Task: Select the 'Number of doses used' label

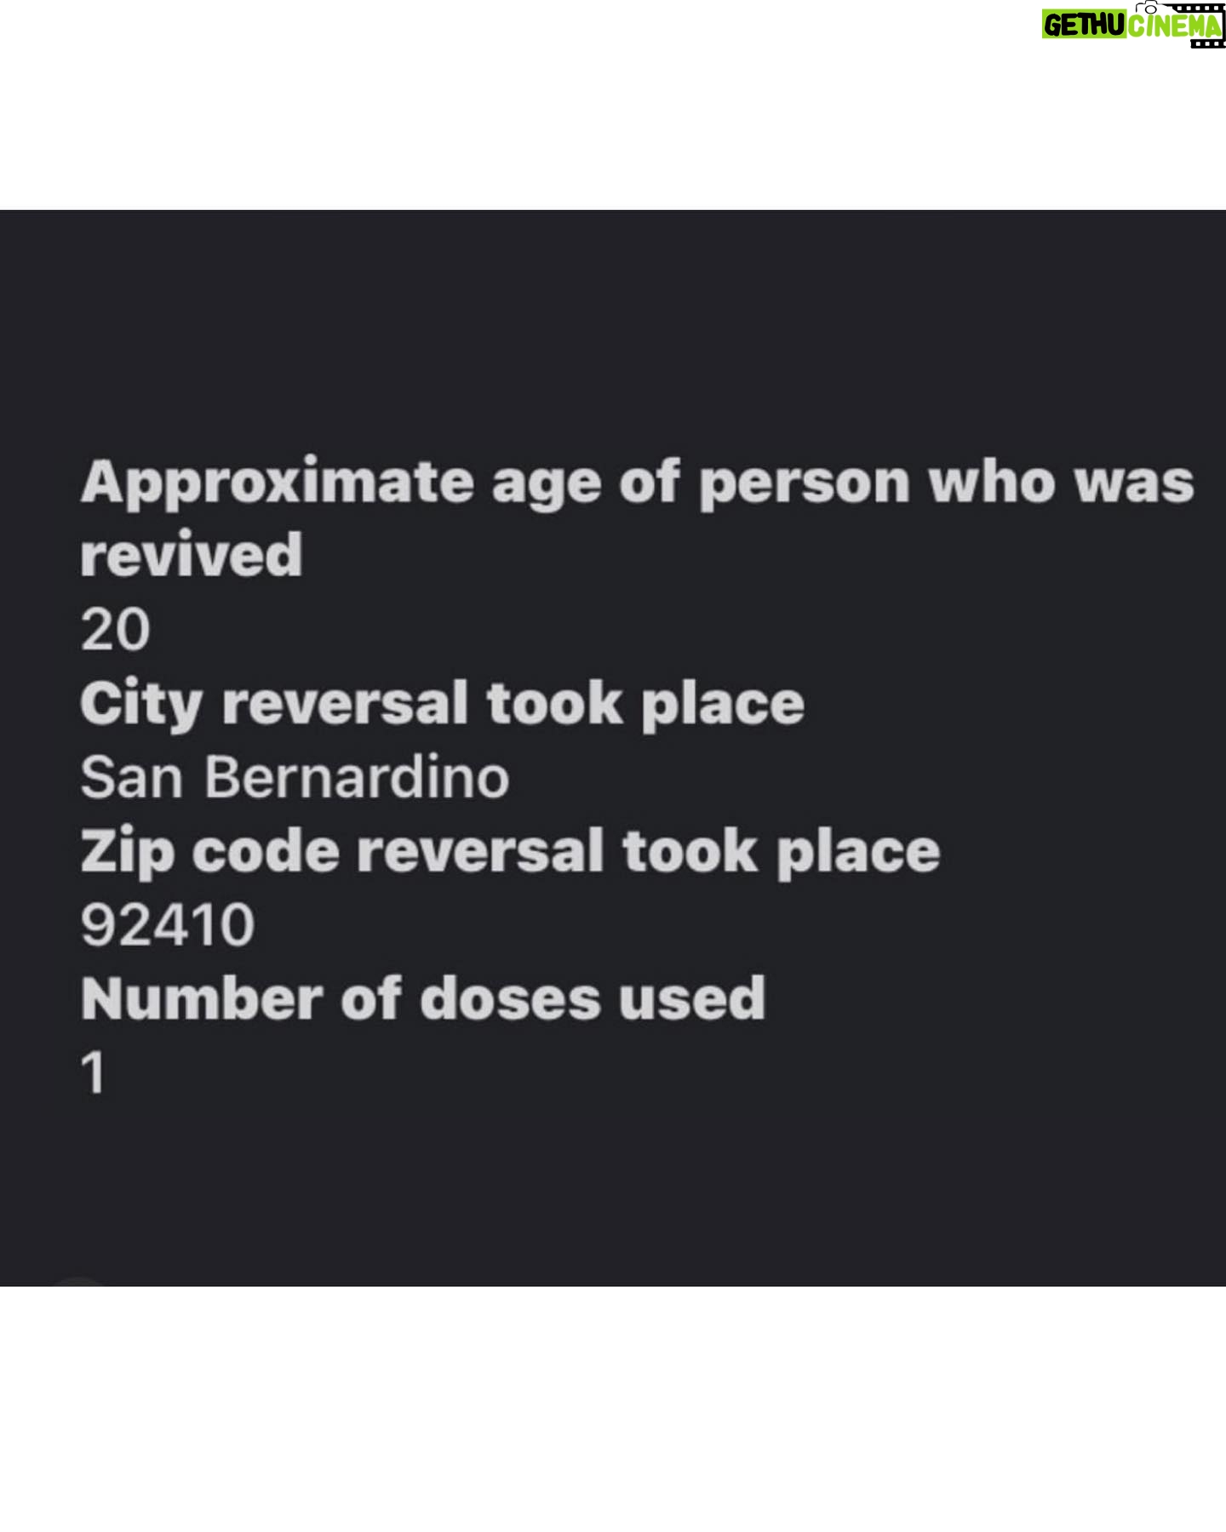Action: click(423, 998)
